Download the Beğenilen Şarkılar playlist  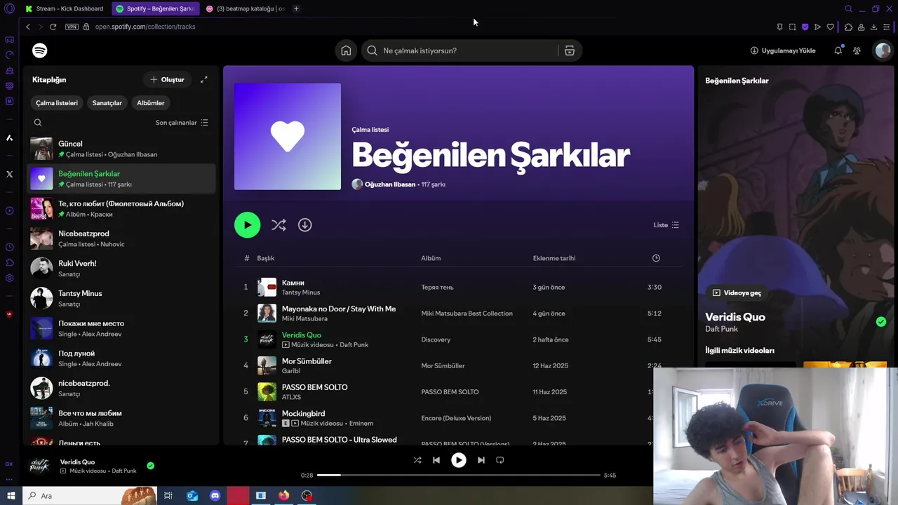point(305,225)
